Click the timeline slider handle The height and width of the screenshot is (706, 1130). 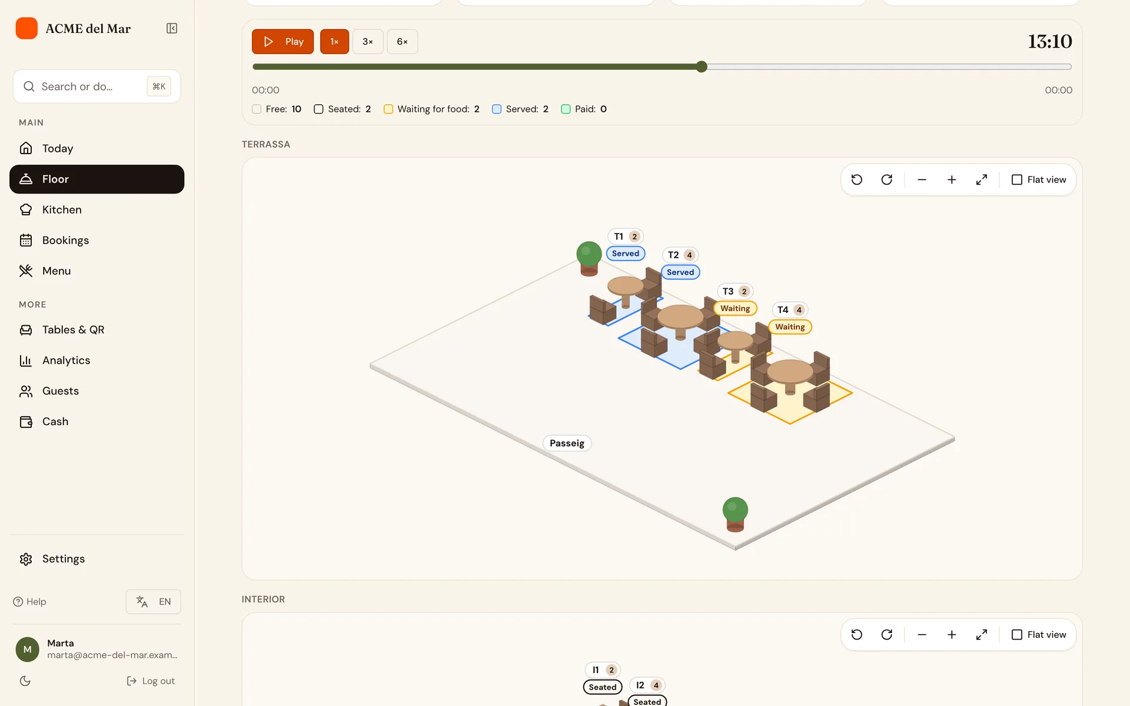pyautogui.click(x=702, y=66)
